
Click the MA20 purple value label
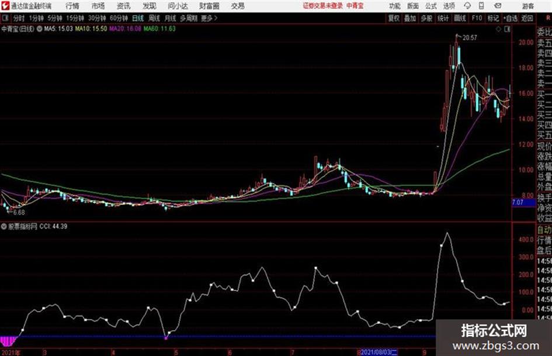click(x=125, y=29)
